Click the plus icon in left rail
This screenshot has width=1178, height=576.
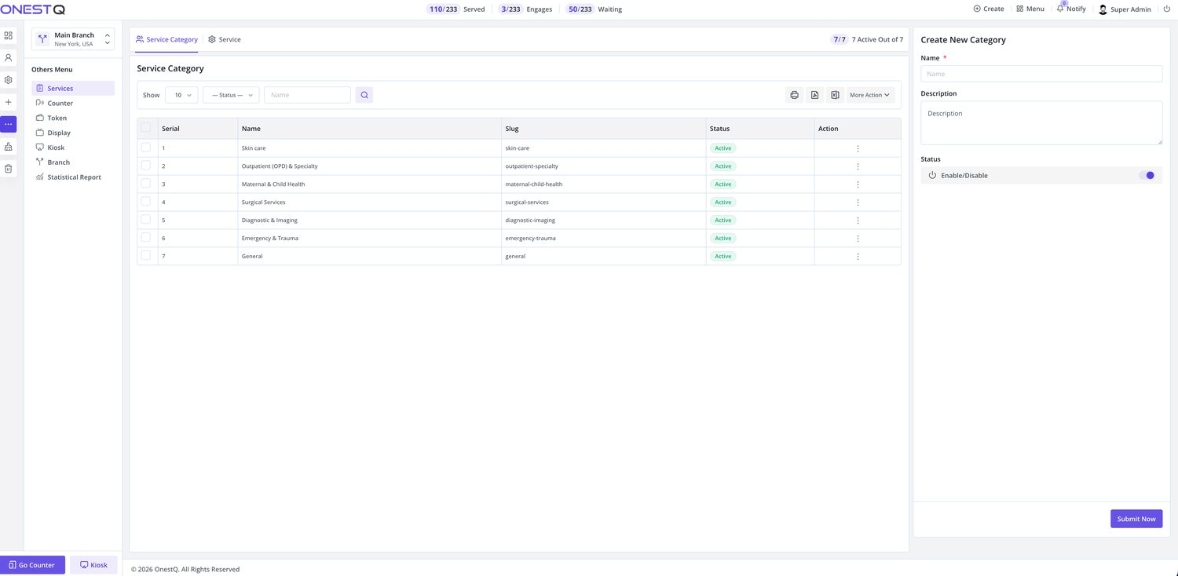tap(9, 102)
